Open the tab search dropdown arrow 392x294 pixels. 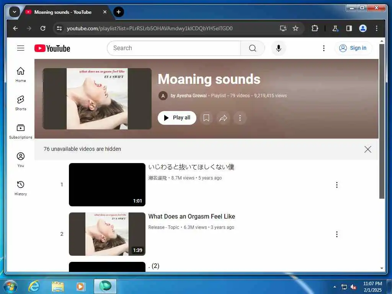click(x=15, y=12)
